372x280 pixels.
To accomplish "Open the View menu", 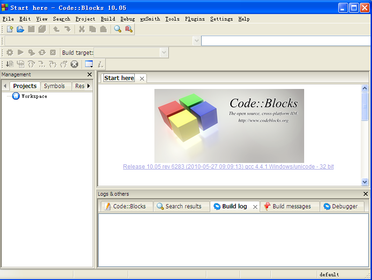I will coord(42,19).
